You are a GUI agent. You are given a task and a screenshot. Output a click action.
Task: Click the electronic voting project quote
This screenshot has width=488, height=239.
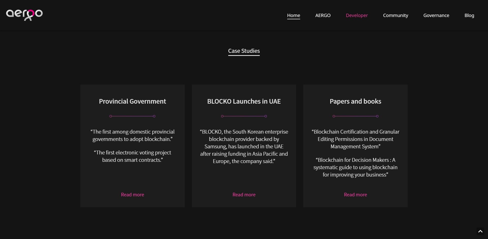click(x=132, y=156)
